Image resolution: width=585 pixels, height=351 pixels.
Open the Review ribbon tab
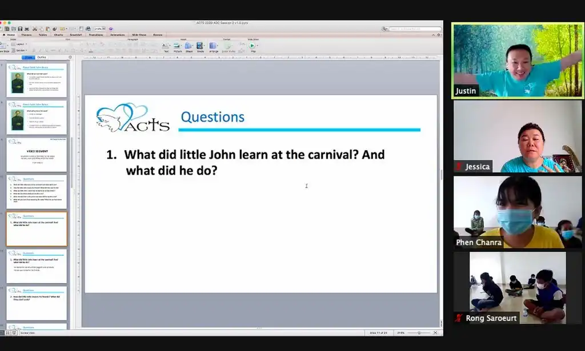[x=158, y=35]
